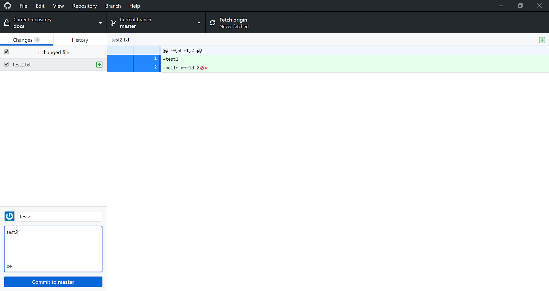Open the Current branch master dropdown
Viewport: 549px width, 291px height.
click(156, 23)
